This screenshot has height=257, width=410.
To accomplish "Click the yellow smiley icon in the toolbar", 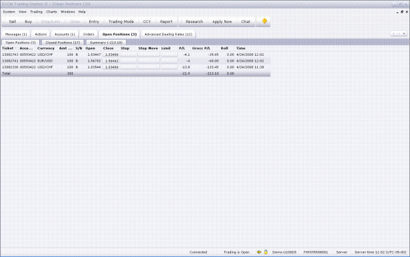I will [264, 21].
